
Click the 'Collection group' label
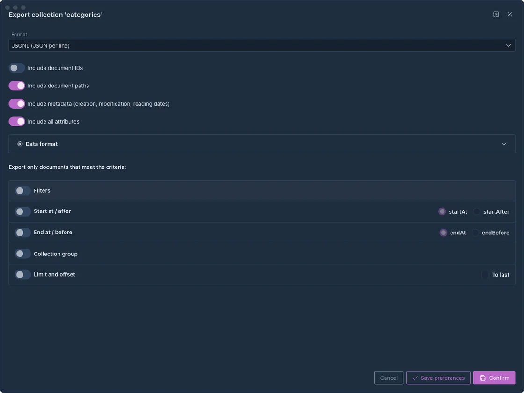coord(56,254)
